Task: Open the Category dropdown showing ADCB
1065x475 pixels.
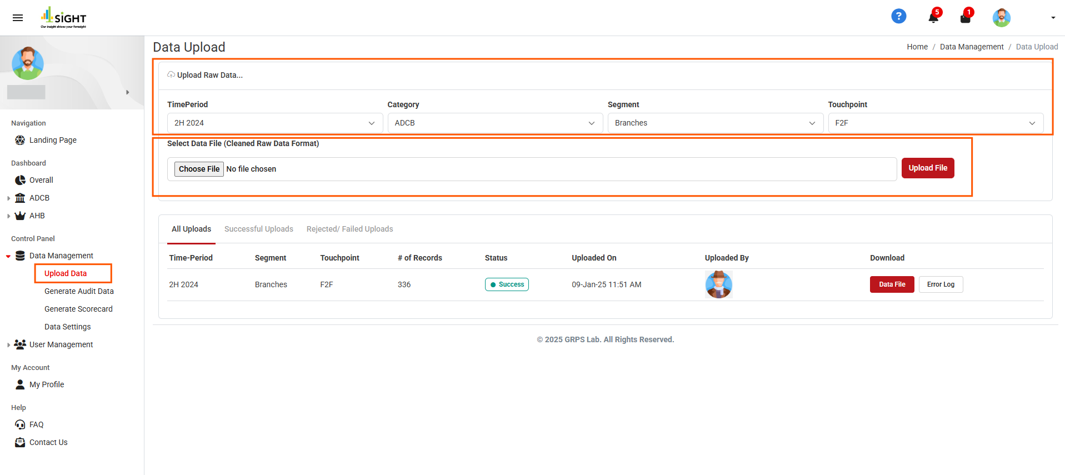Action: pyautogui.click(x=495, y=123)
